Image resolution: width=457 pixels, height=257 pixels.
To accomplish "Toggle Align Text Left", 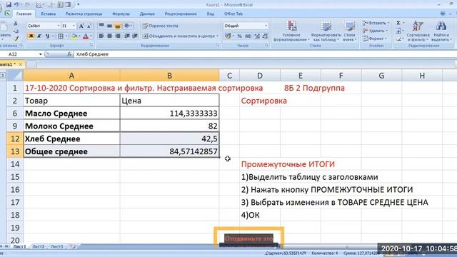I will click(x=101, y=36).
